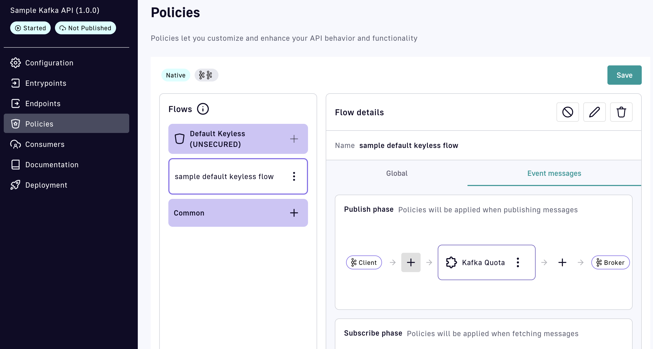Open the Flows info icon
Image resolution: width=653 pixels, height=349 pixels.
coord(203,109)
